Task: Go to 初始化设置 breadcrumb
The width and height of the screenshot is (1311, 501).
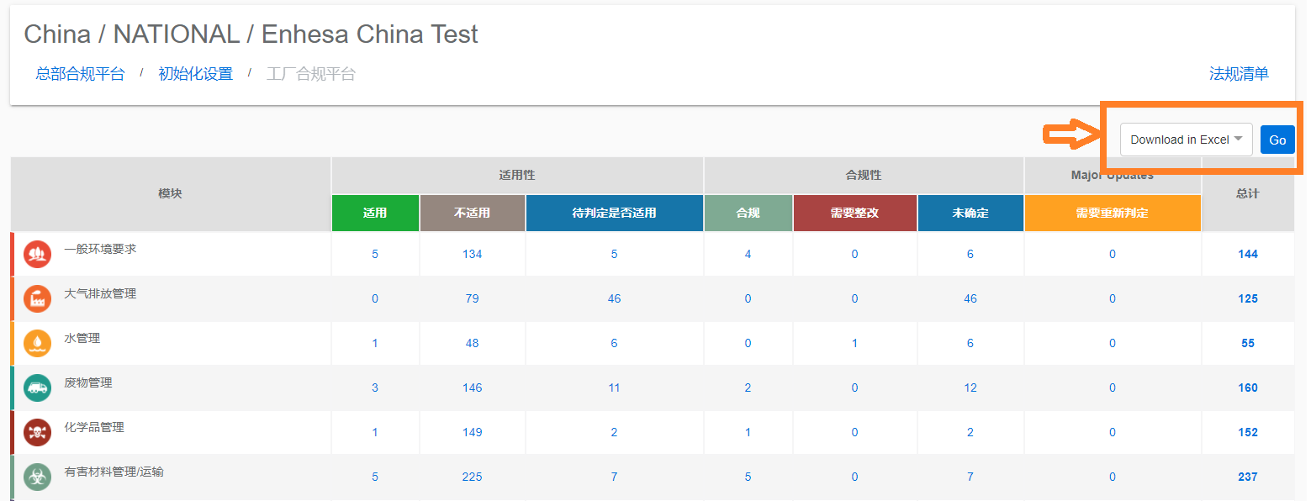Action: point(195,74)
